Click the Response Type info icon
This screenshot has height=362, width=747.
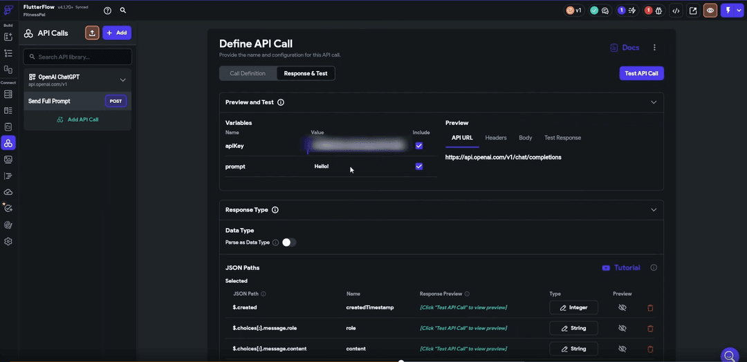(275, 210)
